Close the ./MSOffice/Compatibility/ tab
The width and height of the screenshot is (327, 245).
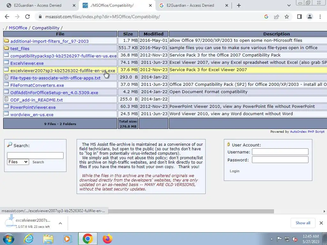[150, 5]
